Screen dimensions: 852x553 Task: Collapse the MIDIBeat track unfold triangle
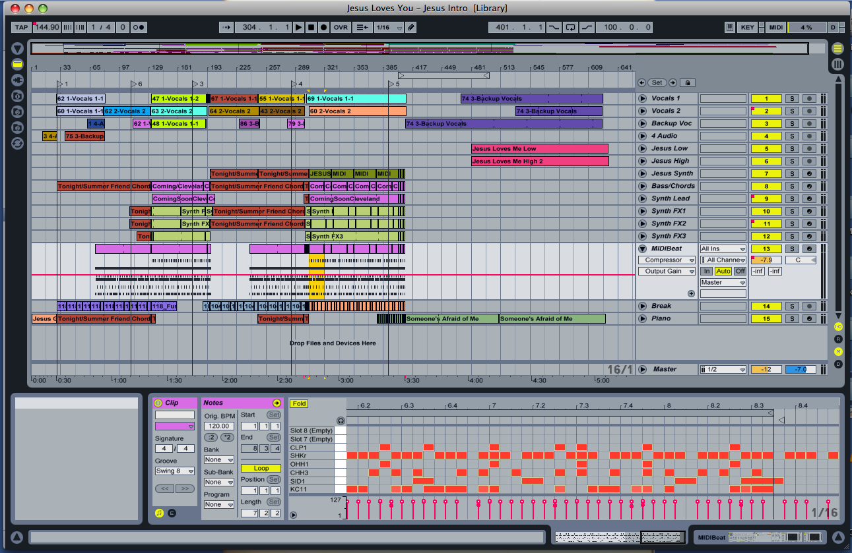pos(642,248)
